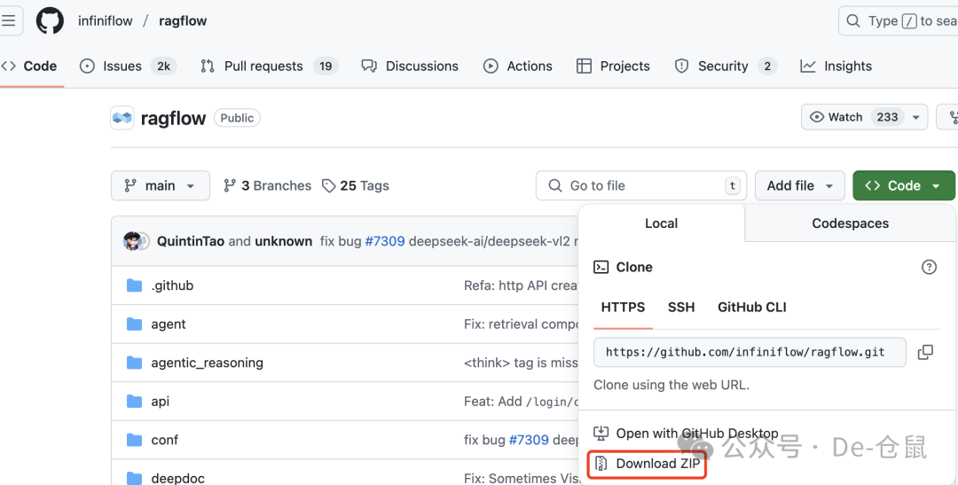Select the SSH clone option
The height and width of the screenshot is (485, 958).
point(681,307)
